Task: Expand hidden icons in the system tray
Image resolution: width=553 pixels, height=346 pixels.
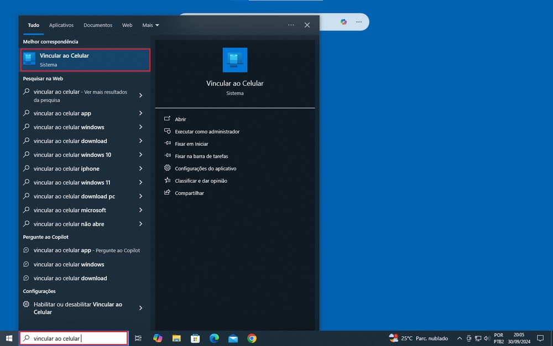Action: click(x=460, y=338)
